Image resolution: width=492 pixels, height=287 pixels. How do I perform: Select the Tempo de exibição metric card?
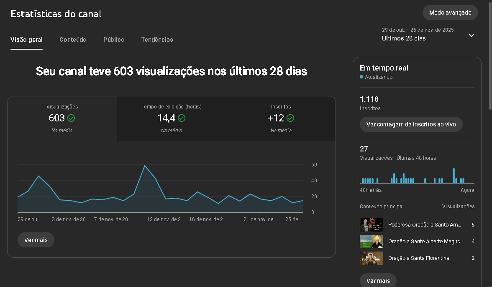[x=172, y=118]
